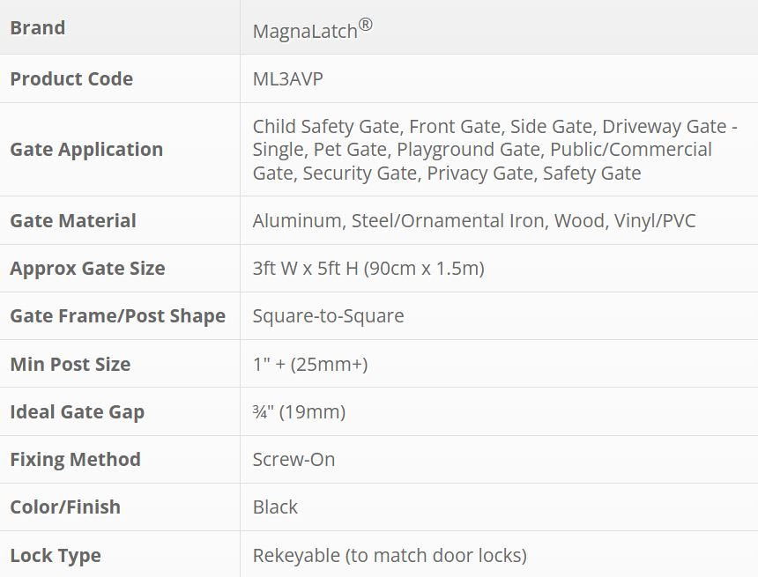Click the Child Safety Gate application text
The image size is (758, 577).
pos(326,127)
